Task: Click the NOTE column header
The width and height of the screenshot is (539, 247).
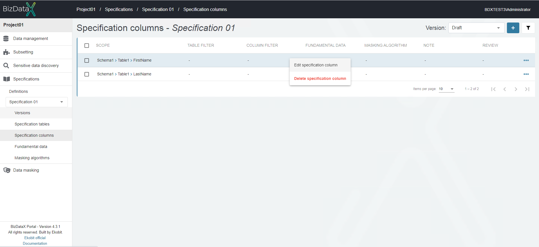Action: pos(429,45)
